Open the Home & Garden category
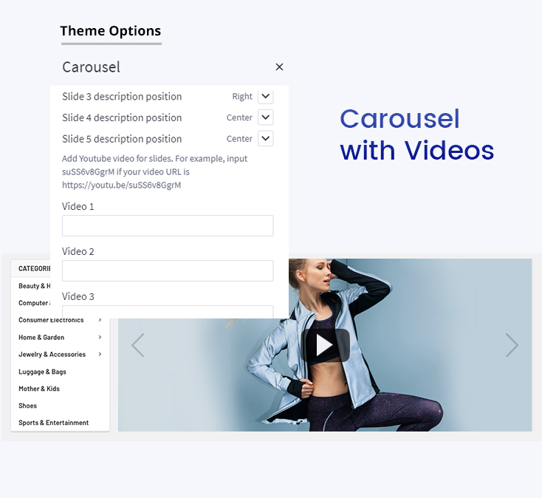542x498 pixels. tap(41, 337)
